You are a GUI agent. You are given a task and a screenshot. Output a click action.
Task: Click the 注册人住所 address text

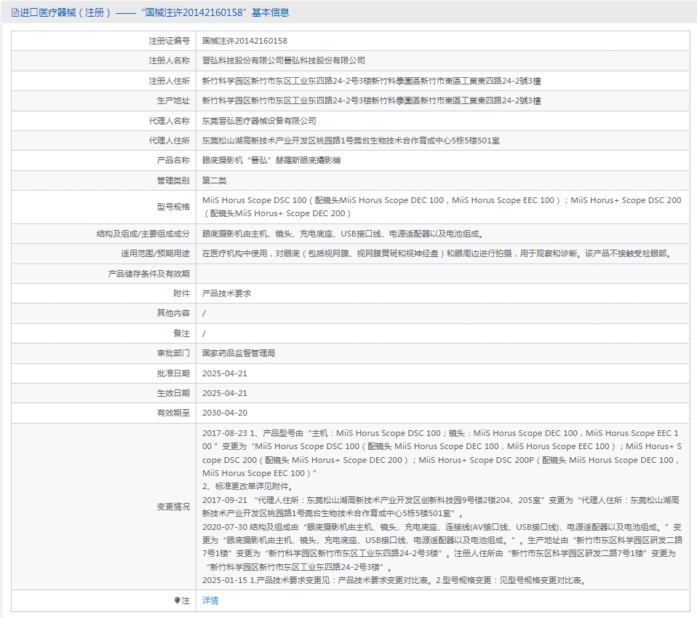tap(371, 81)
